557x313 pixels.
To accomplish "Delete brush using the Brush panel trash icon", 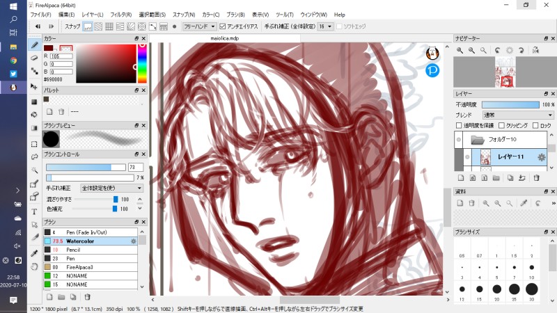I will click(88, 297).
